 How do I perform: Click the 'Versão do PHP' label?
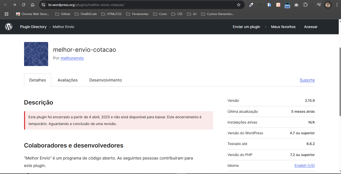(240, 155)
